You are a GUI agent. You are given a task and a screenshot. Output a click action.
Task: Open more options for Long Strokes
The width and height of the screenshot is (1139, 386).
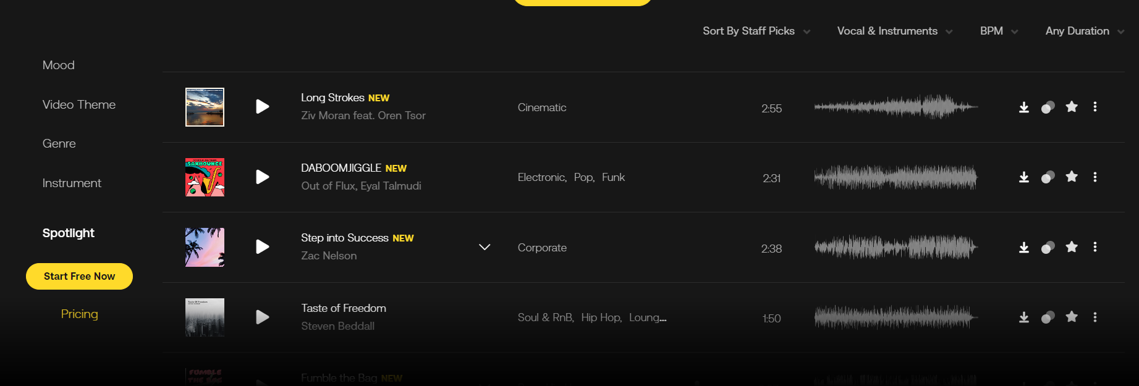[x=1095, y=107]
